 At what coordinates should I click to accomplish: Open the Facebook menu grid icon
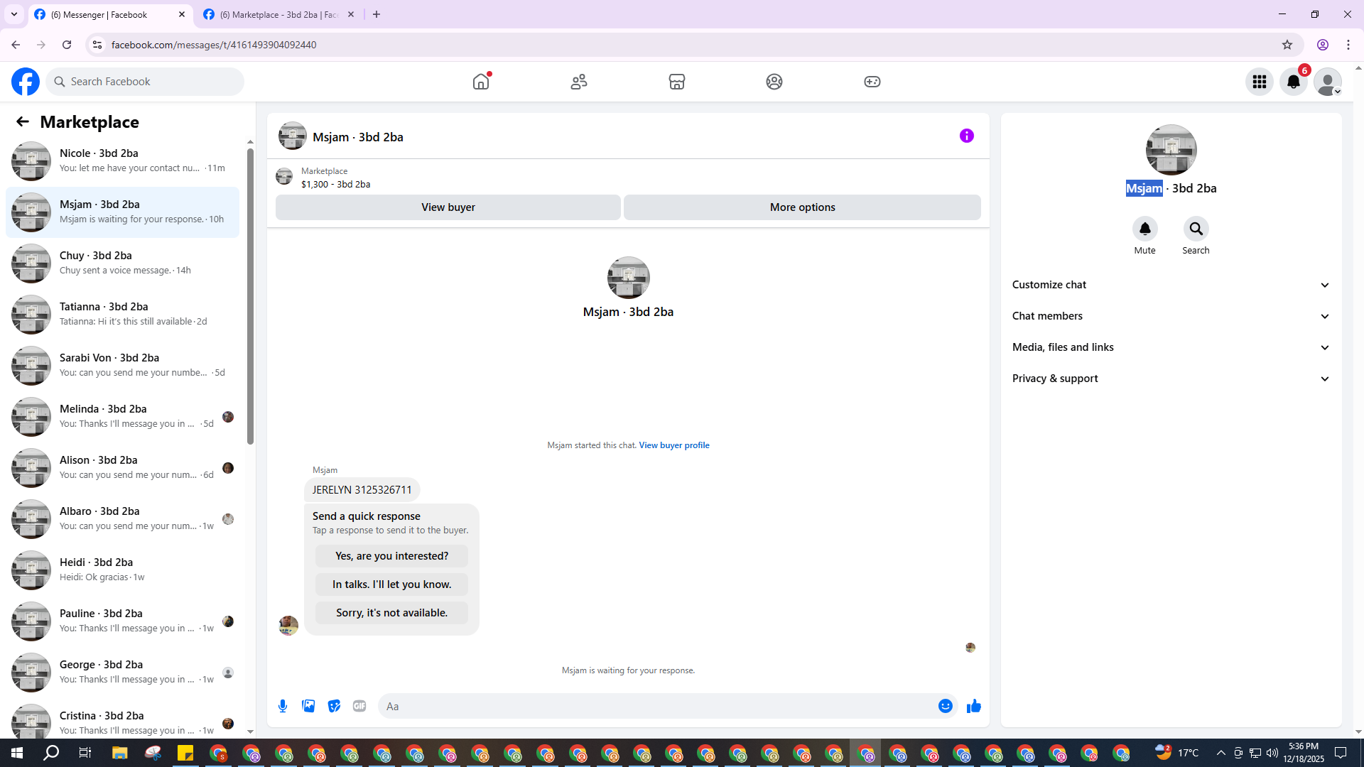click(1260, 82)
